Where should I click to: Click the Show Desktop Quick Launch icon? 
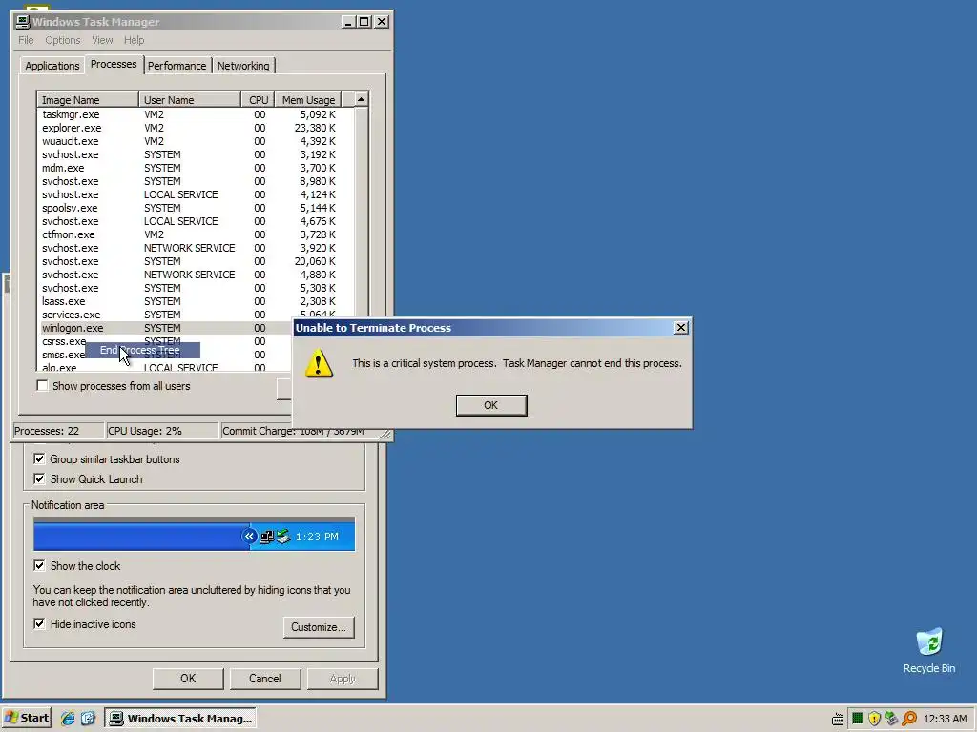[x=88, y=719]
